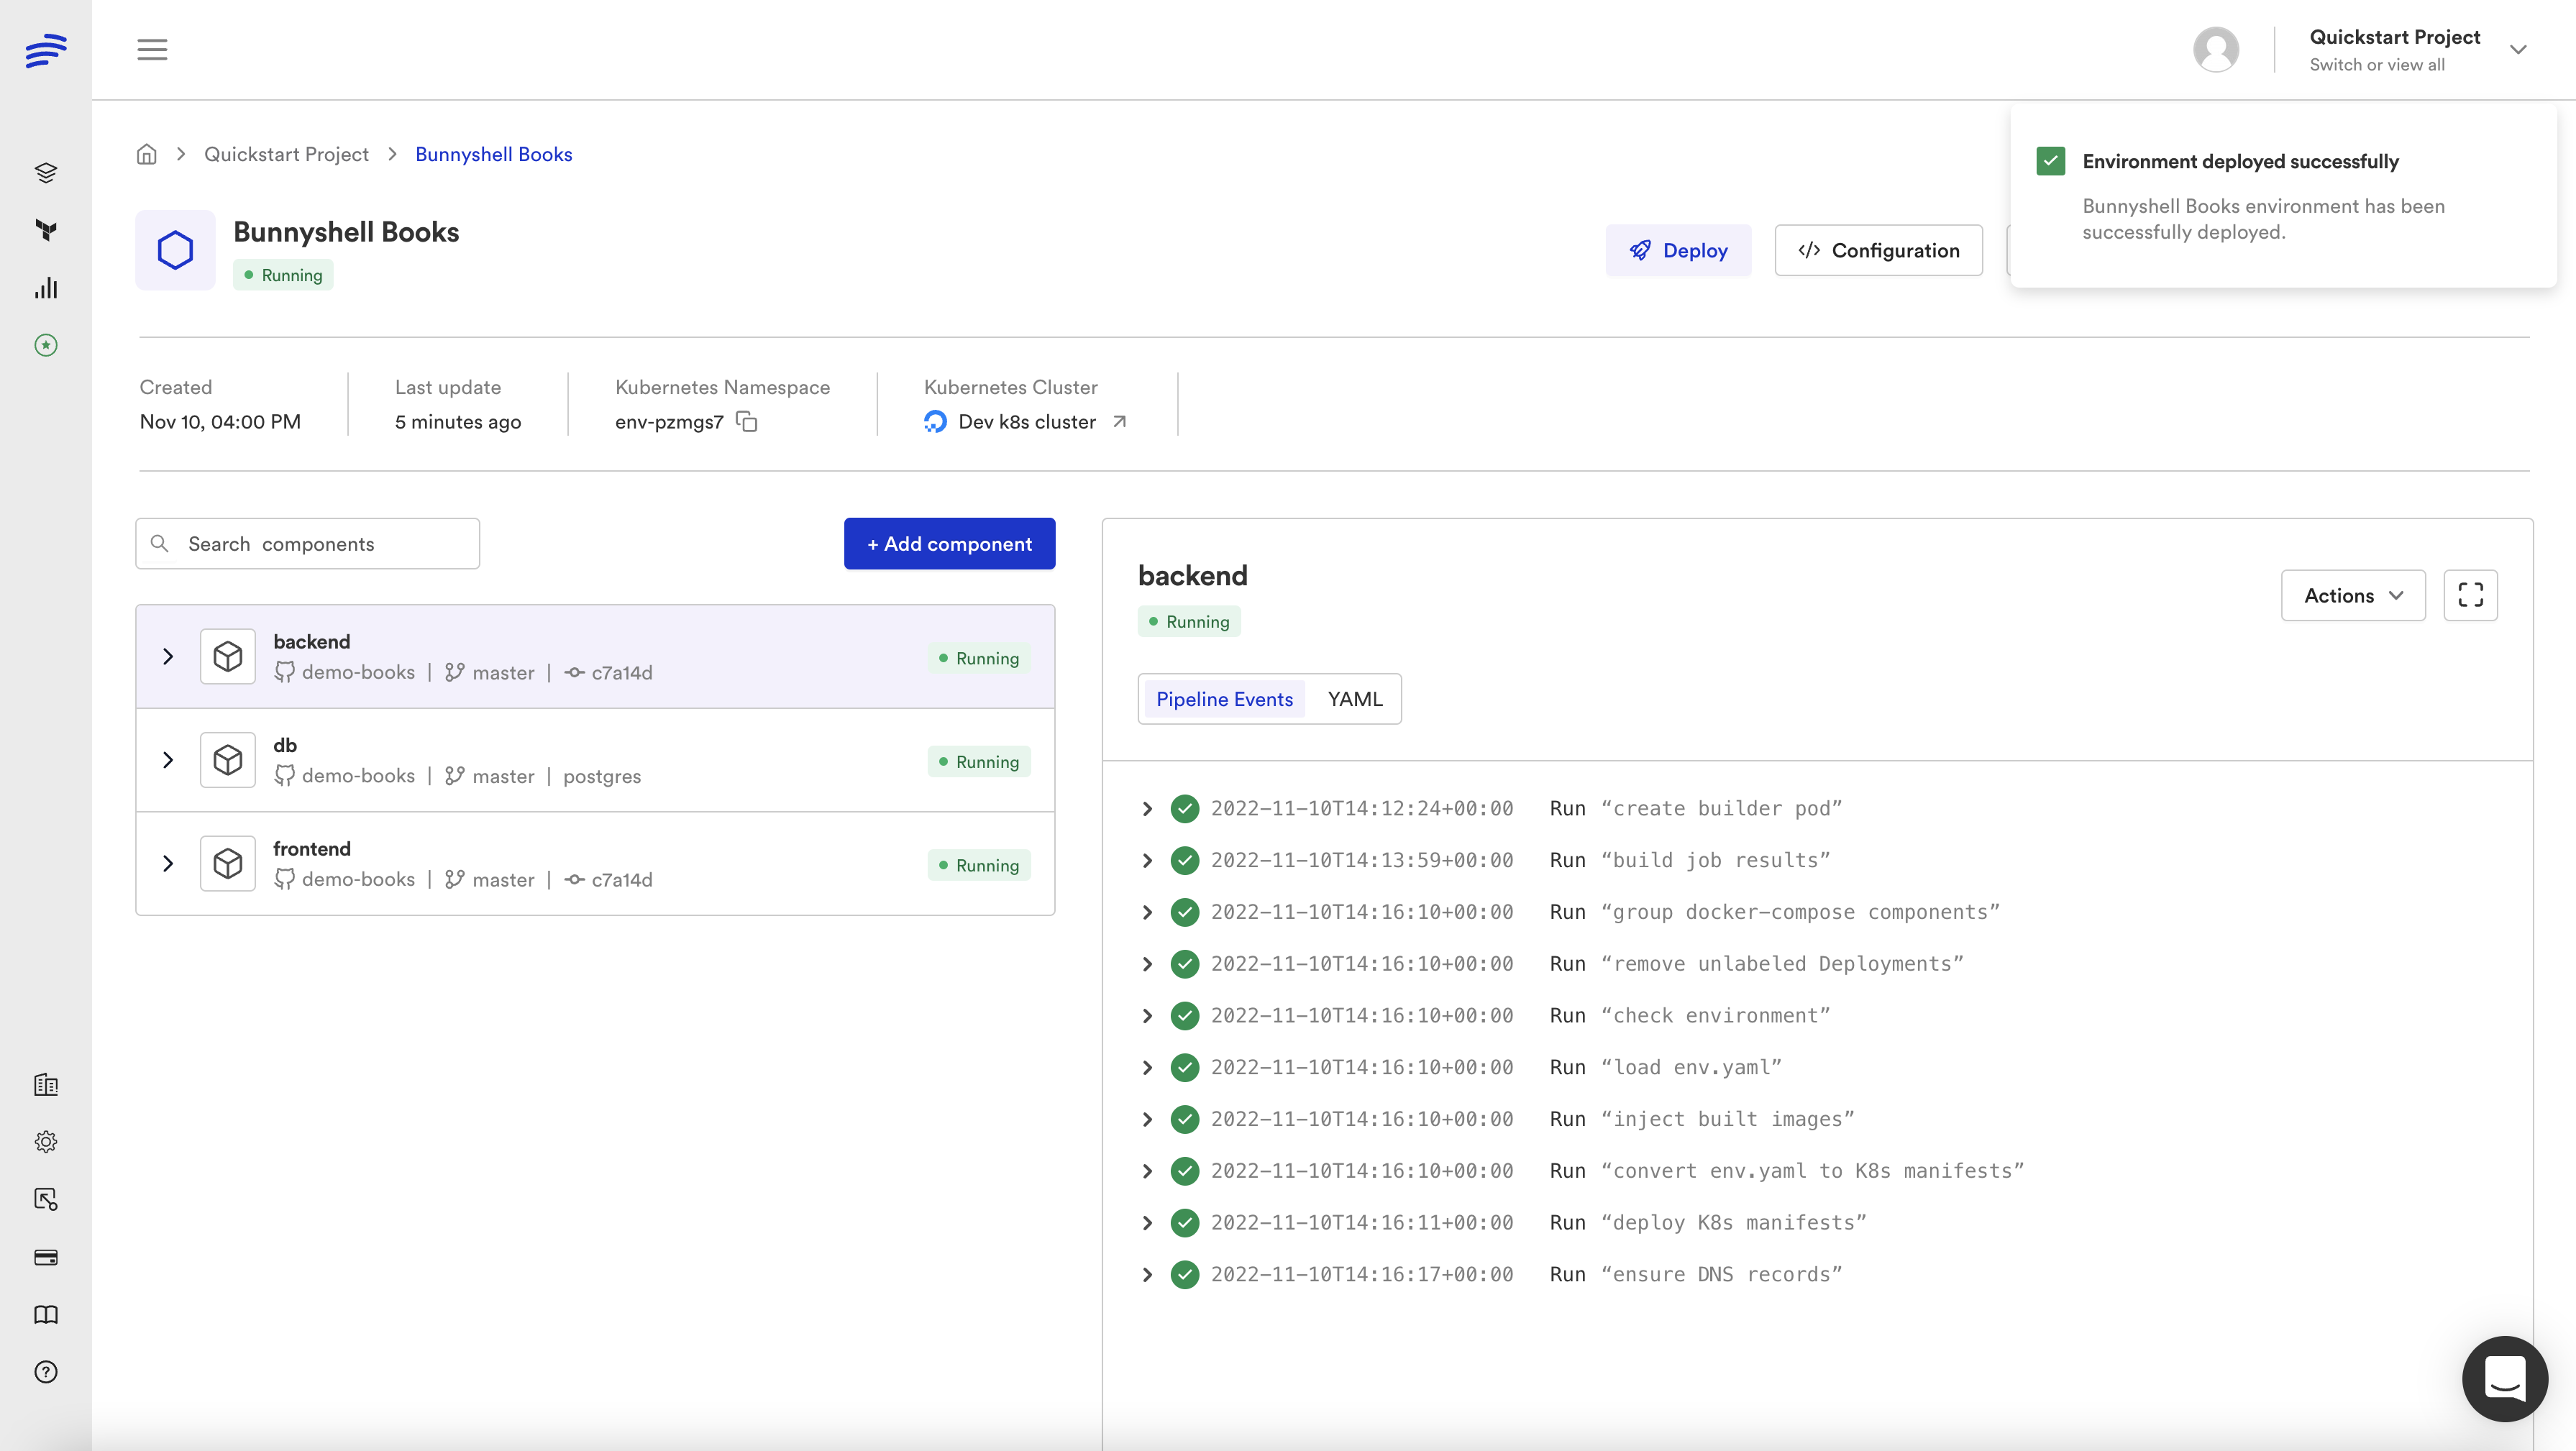Switch to the YAML tab
This screenshot has height=1451, width=2576.
(x=1355, y=699)
